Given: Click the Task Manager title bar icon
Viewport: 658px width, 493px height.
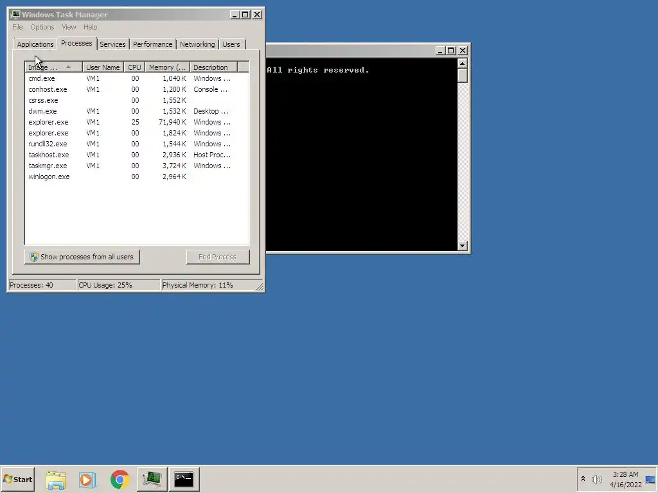Looking at the screenshot, I should coord(15,15).
